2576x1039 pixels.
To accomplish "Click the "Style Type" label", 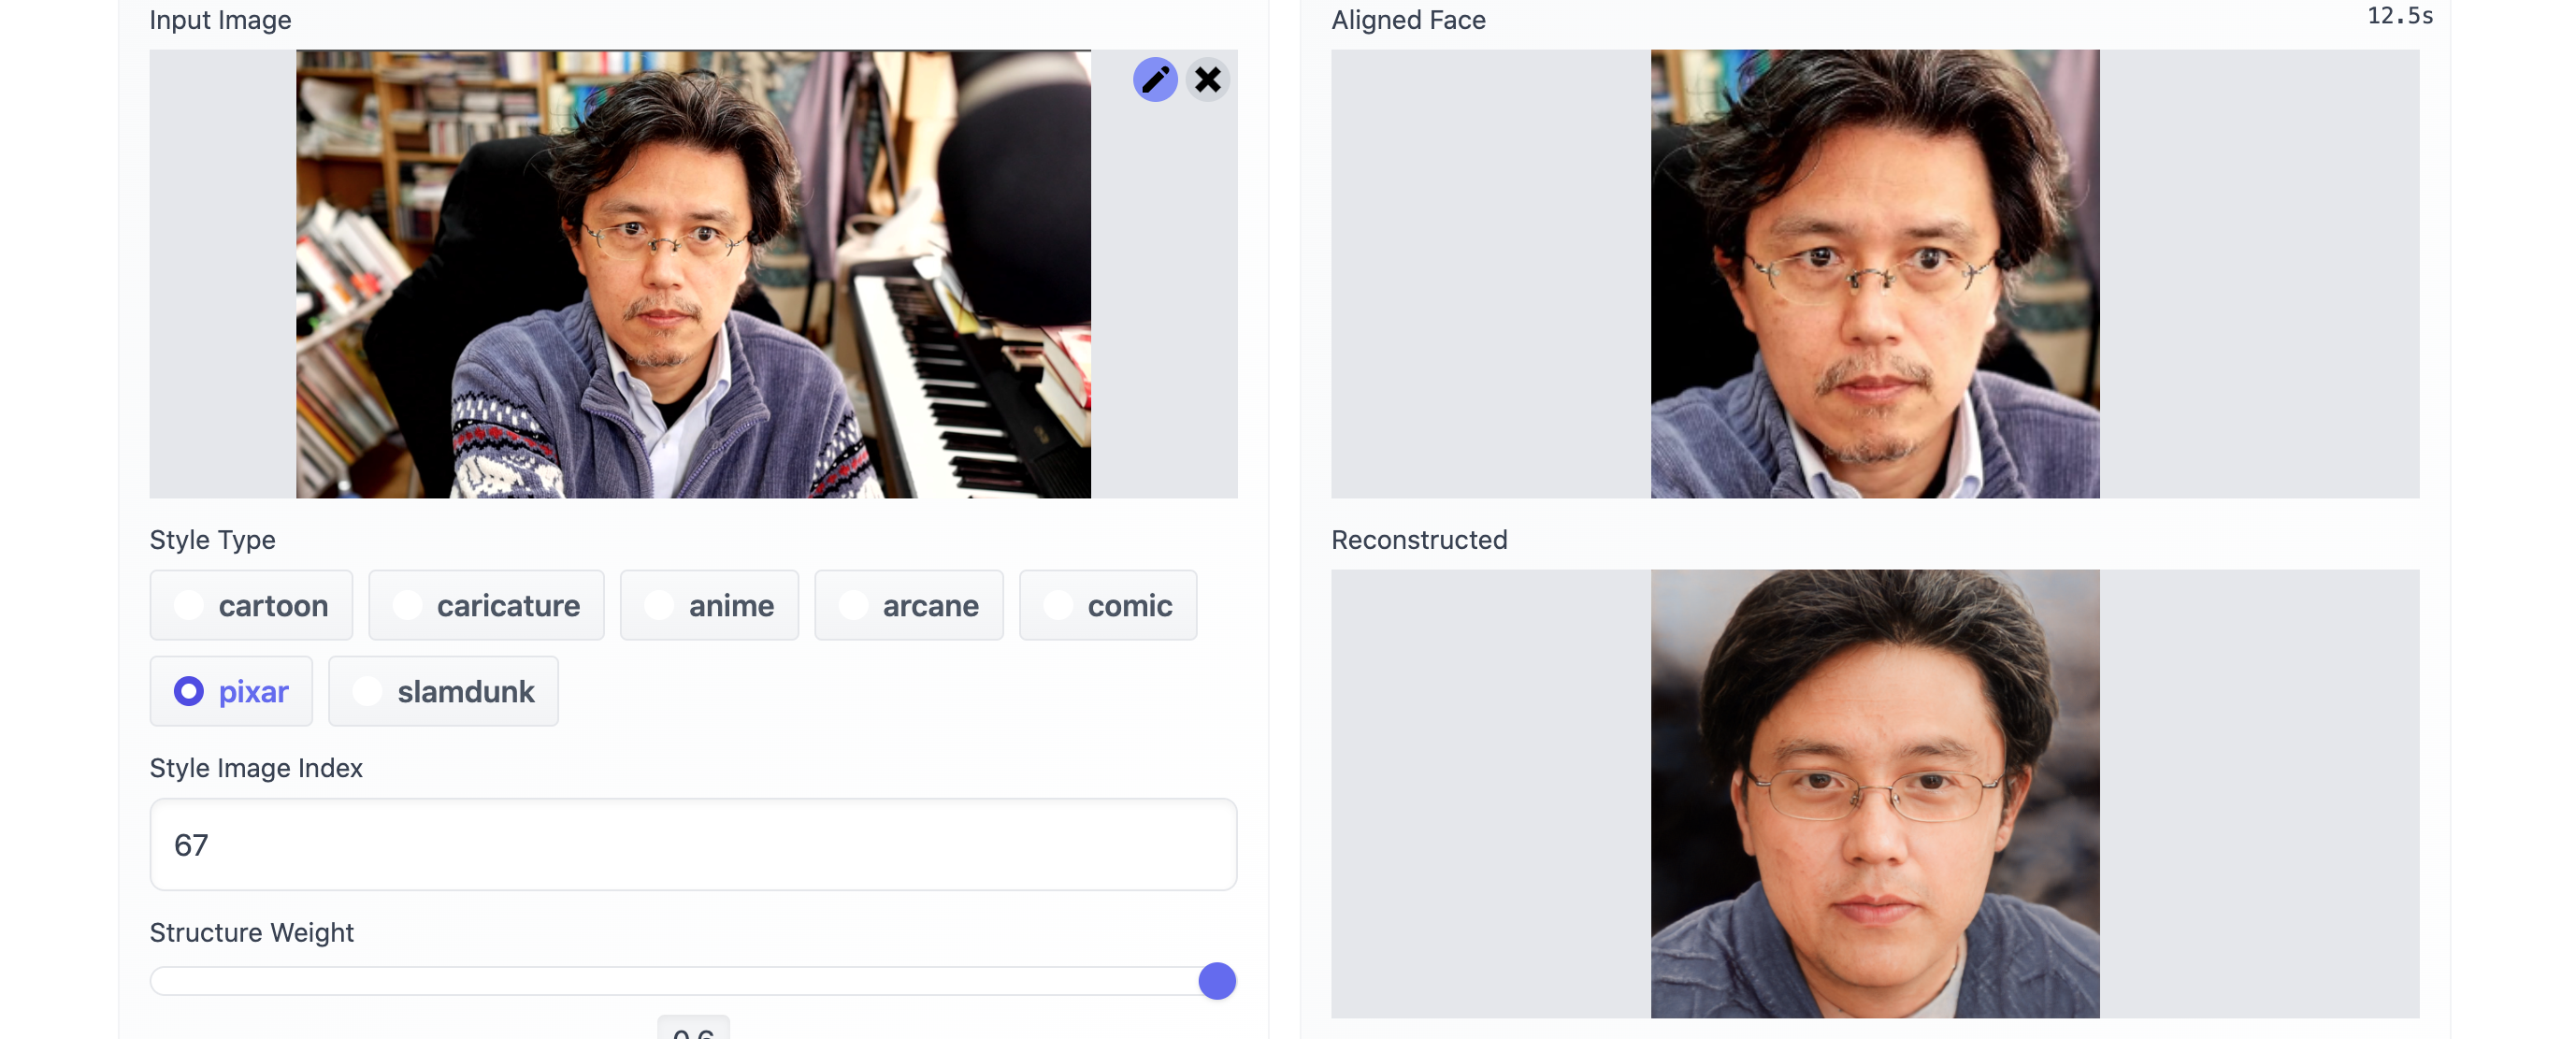I will point(212,540).
